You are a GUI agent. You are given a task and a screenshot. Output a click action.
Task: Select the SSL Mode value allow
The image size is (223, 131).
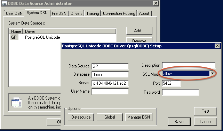click(x=186, y=74)
